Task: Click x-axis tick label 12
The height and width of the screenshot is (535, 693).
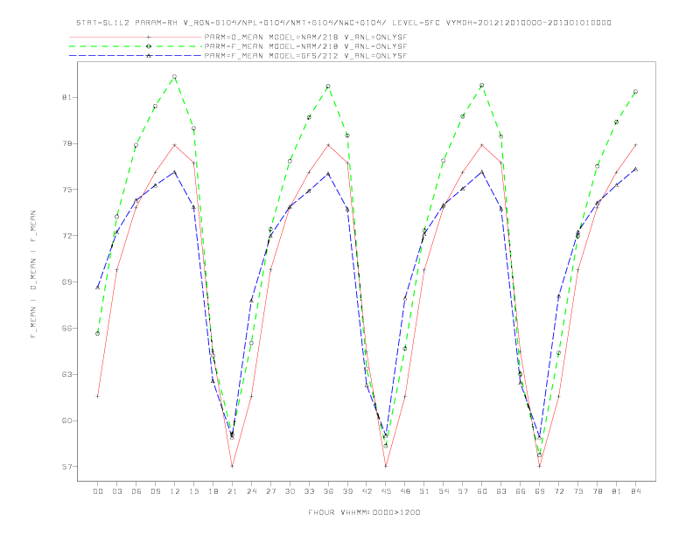Action: 175,491
